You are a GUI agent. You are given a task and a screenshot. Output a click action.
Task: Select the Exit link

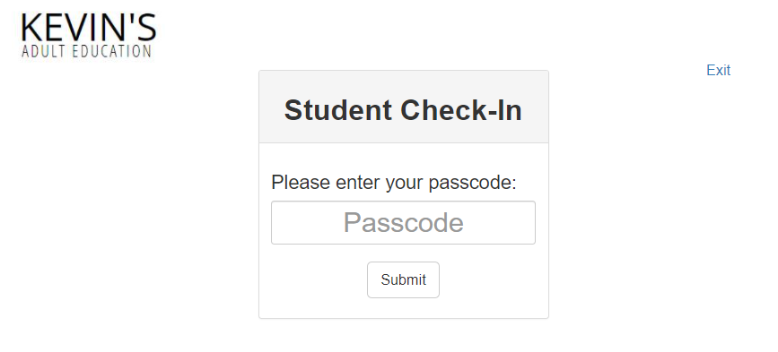(x=718, y=70)
